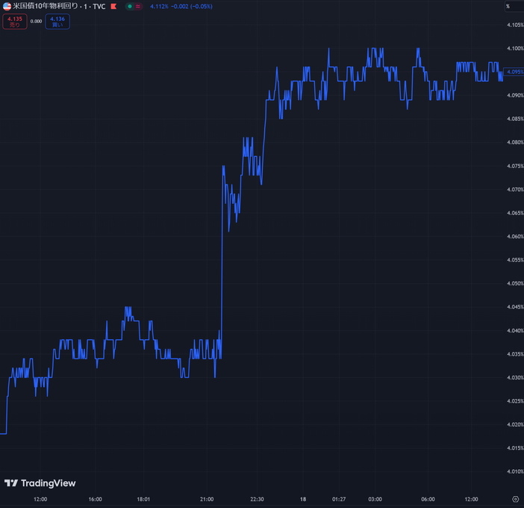Image resolution: width=524 pixels, height=508 pixels.
Task: Click the current price label 4.095%
Action: point(514,72)
